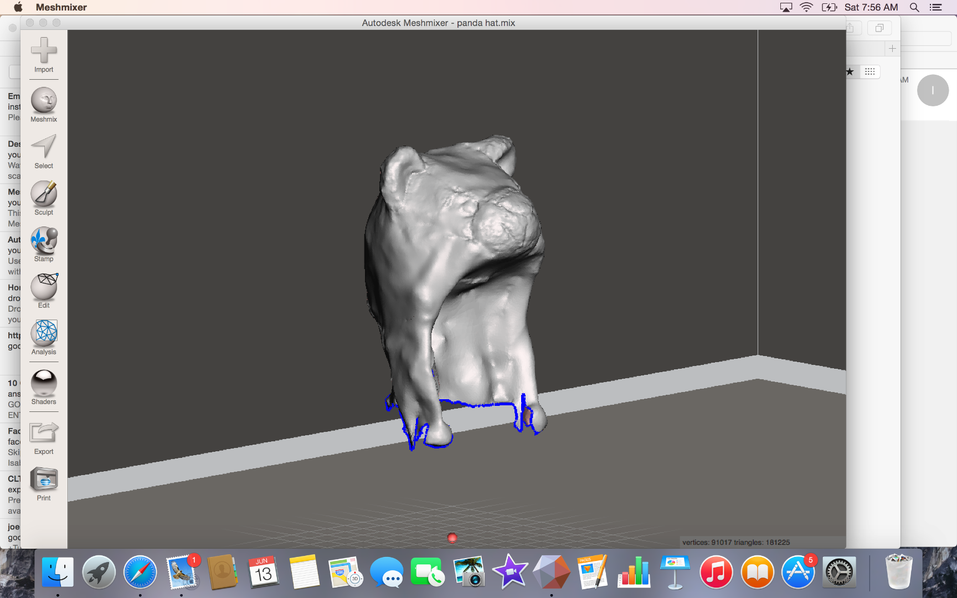Open Contacts from the Dock
Screen dimensions: 957x598
pyautogui.click(x=222, y=572)
